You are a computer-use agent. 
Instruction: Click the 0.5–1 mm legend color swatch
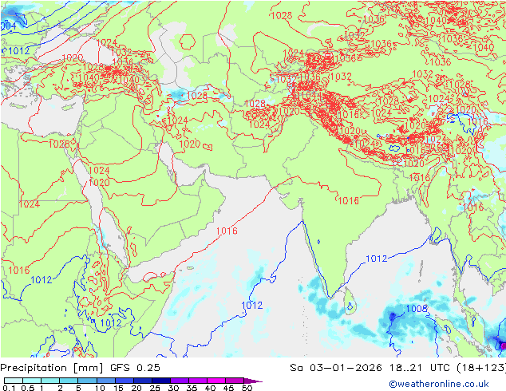[32, 381]
